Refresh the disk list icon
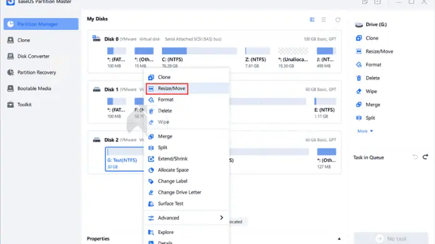The height and width of the screenshot is (244, 435). (338, 20)
